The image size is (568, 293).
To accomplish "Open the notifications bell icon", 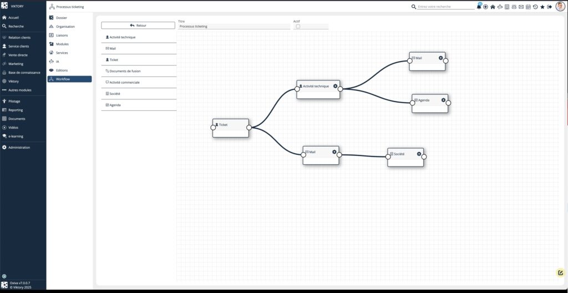I will point(479,7).
